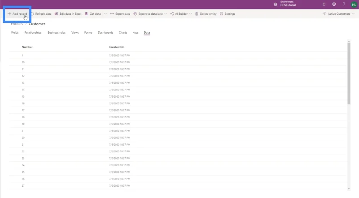This screenshot has width=359, height=198.
Task: Select the record numbered 1
Action: click(x=178, y=56)
